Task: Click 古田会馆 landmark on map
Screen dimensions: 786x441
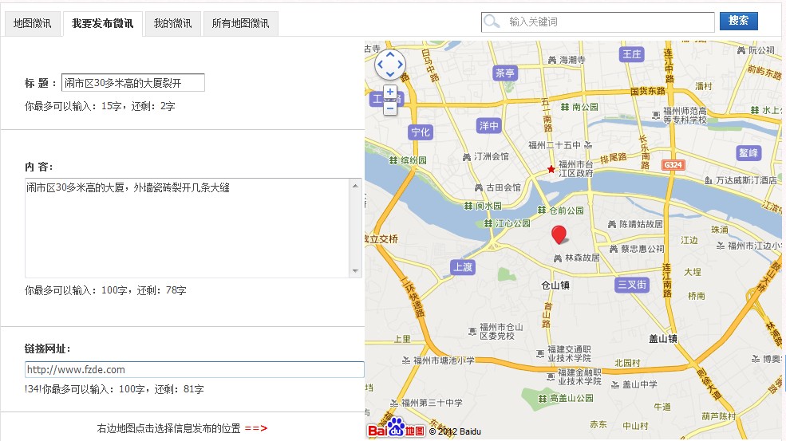Action: pos(498,187)
